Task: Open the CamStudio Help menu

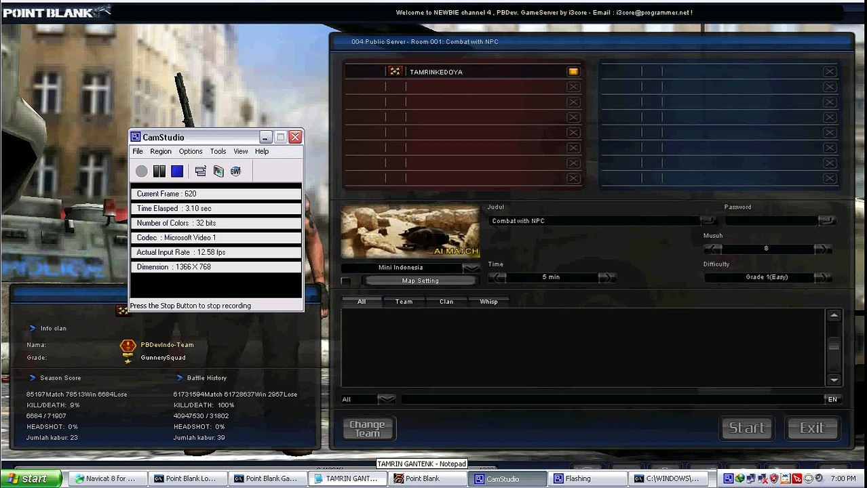Action: [262, 151]
